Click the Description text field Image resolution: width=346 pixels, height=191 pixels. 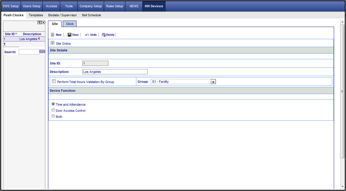pos(115,72)
